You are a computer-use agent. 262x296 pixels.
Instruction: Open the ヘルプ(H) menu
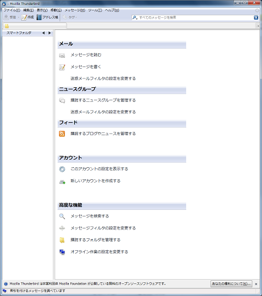(112, 10)
